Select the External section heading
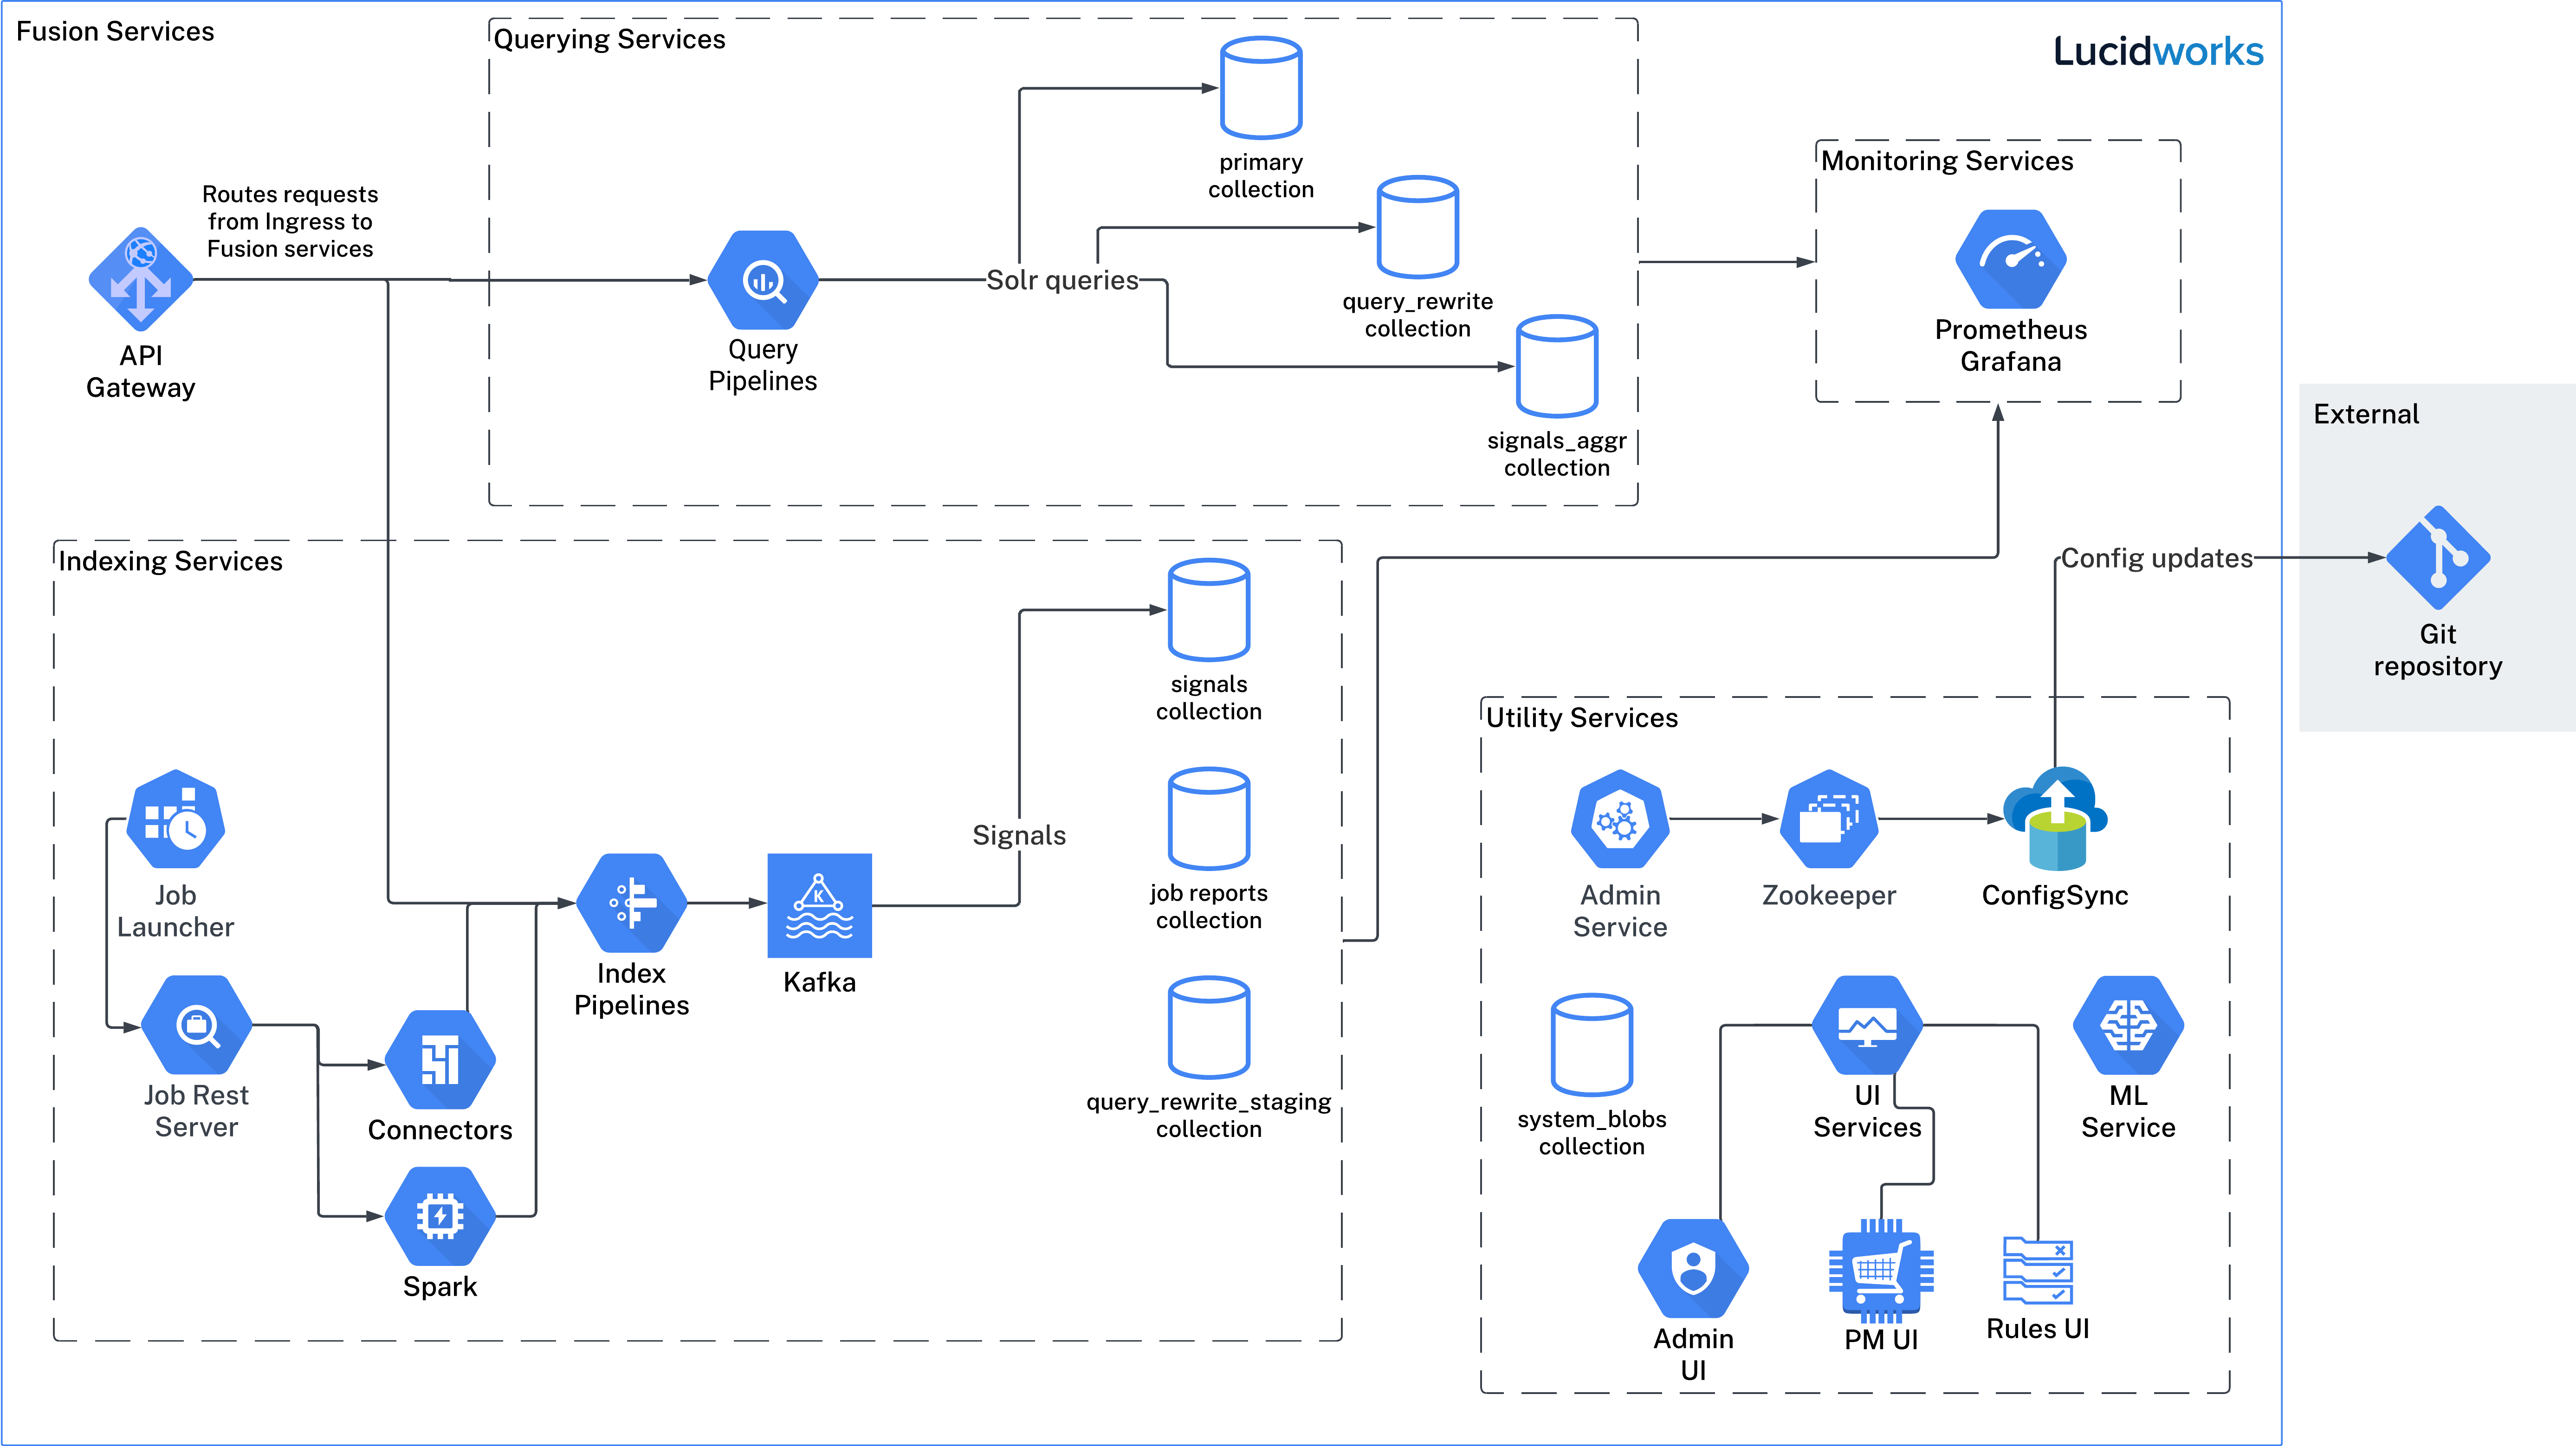Screen dimensions: 2576x1446 tap(2366, 414)
